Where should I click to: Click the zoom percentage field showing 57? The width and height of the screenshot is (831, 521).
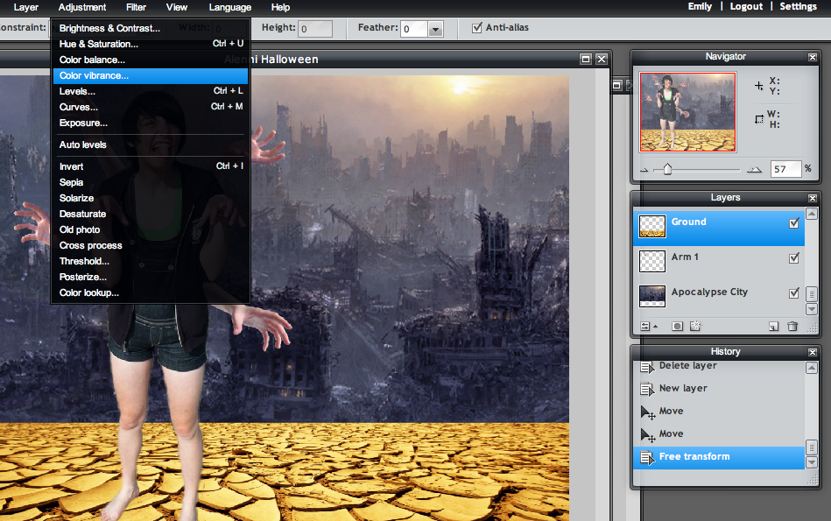[785, 169]
